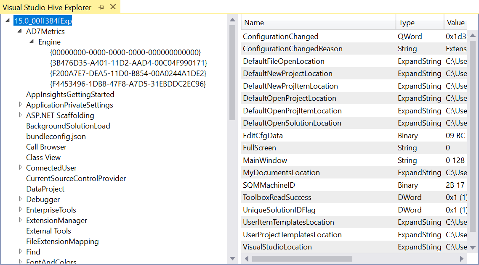Image resolution: width=479 pixels, height=265 pixels.
Task: Select the UniqueSolutionIDFlag row
Action: tap(354, 210)
